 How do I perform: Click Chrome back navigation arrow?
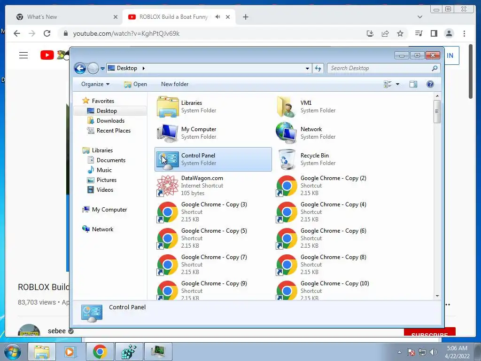tap(17, 33)
